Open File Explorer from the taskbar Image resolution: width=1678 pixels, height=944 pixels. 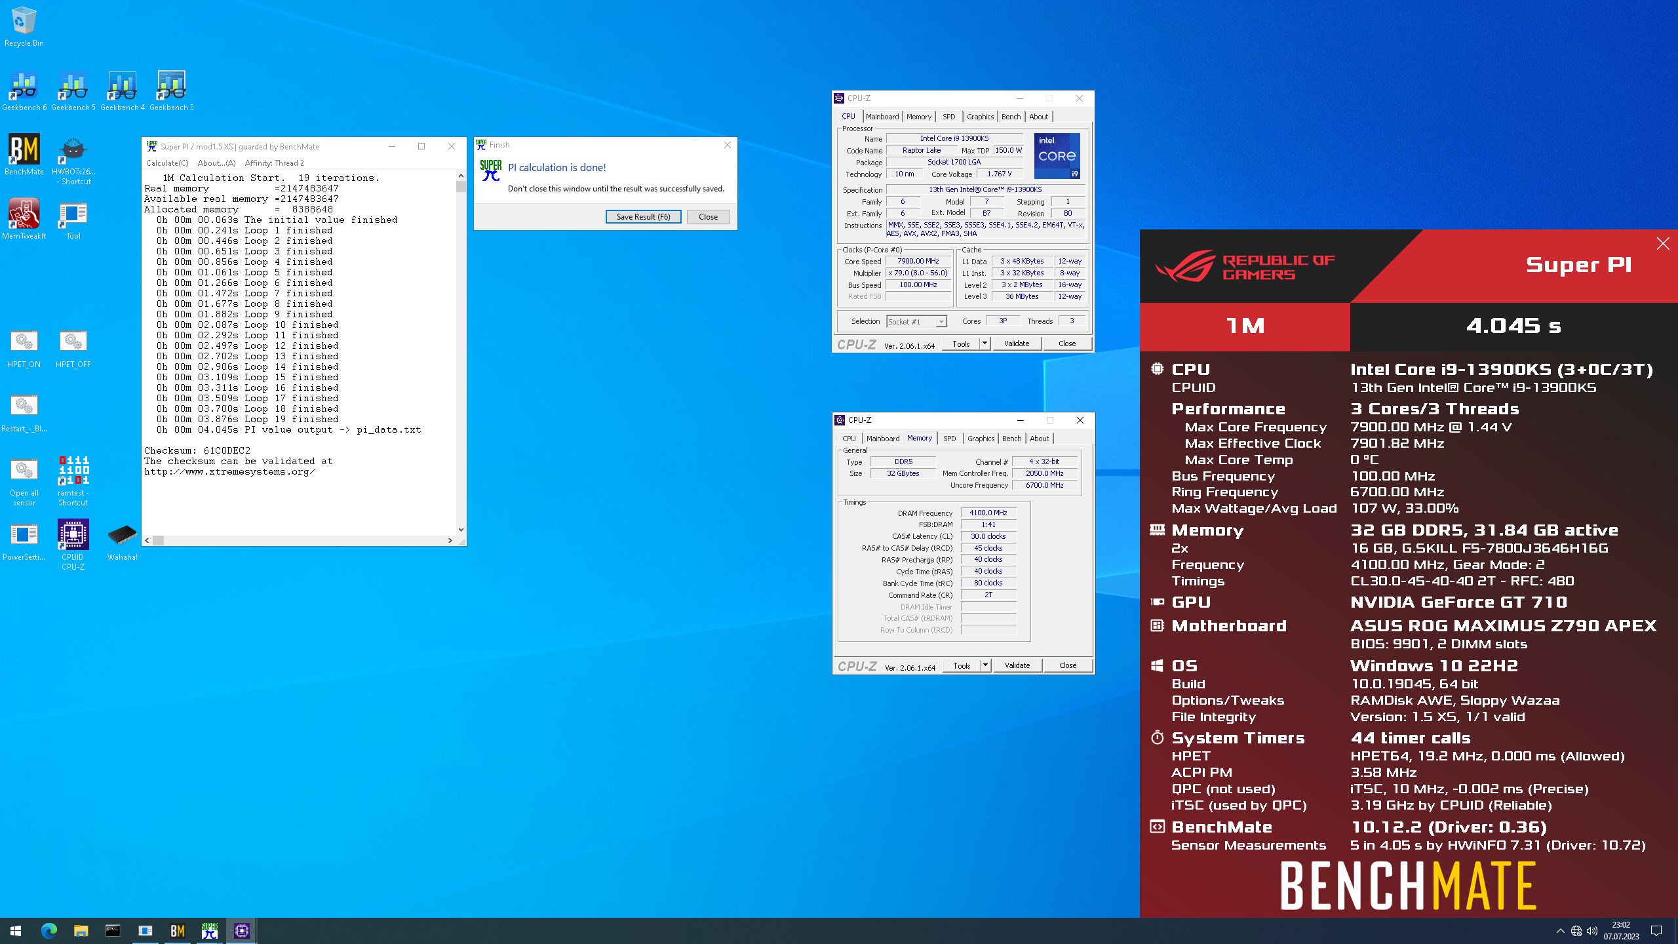tap(81, 931)
